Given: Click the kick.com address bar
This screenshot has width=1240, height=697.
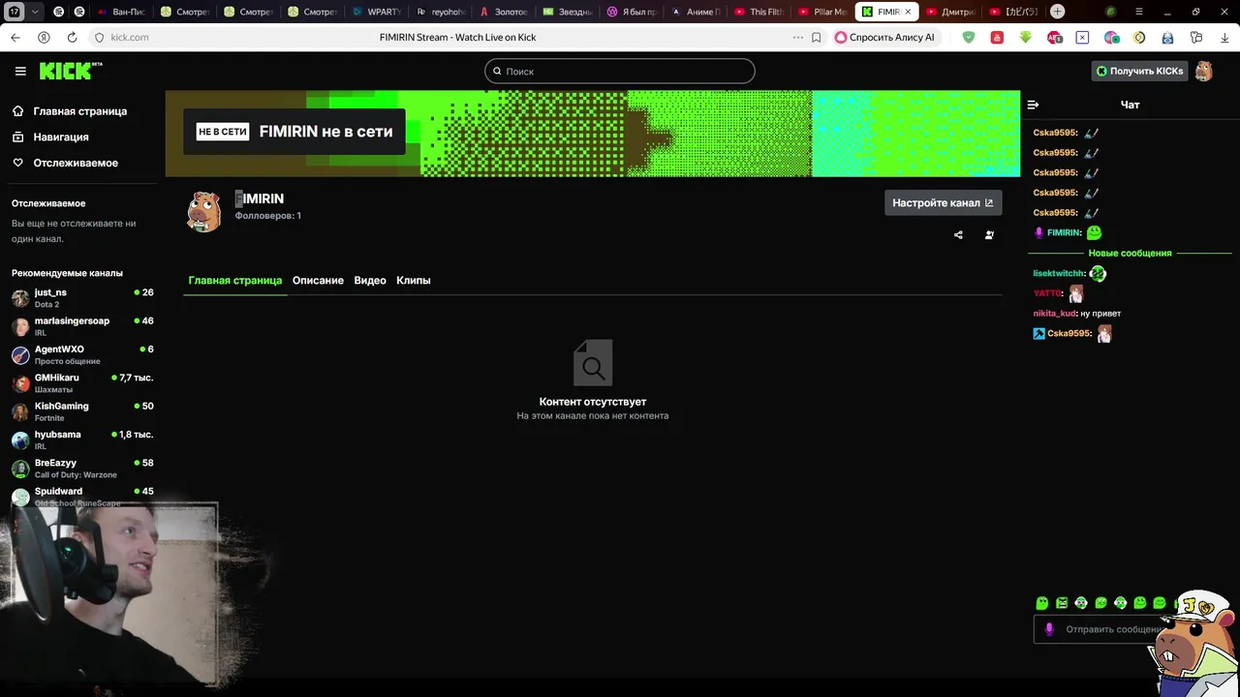Looking at the screenshot, I should coord(130,37).
